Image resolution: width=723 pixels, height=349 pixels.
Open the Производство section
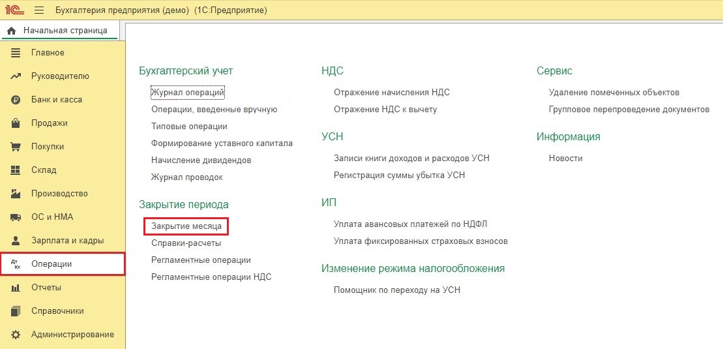click(x=62, y=194)
